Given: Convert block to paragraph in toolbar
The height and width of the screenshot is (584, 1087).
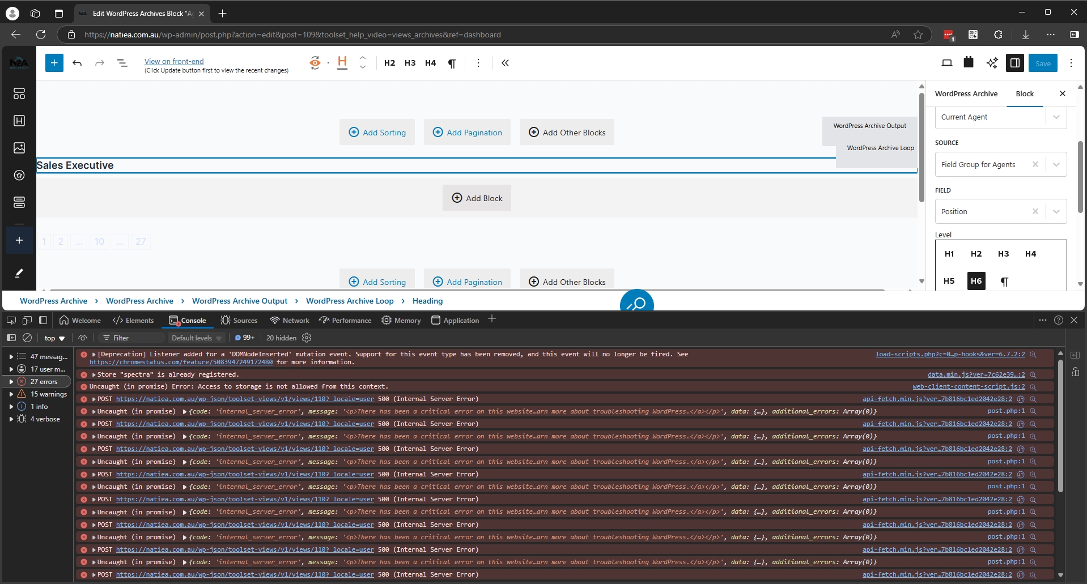Looking at the screenshot, I should (x=452, y=63).
